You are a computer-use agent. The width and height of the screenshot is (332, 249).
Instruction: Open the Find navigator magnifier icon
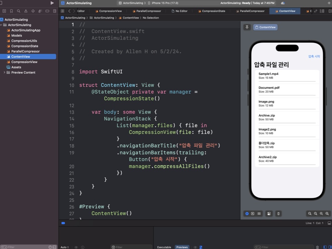[18, 11]
